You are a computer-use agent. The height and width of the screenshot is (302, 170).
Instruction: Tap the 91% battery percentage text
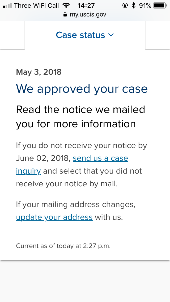point(145,6)
